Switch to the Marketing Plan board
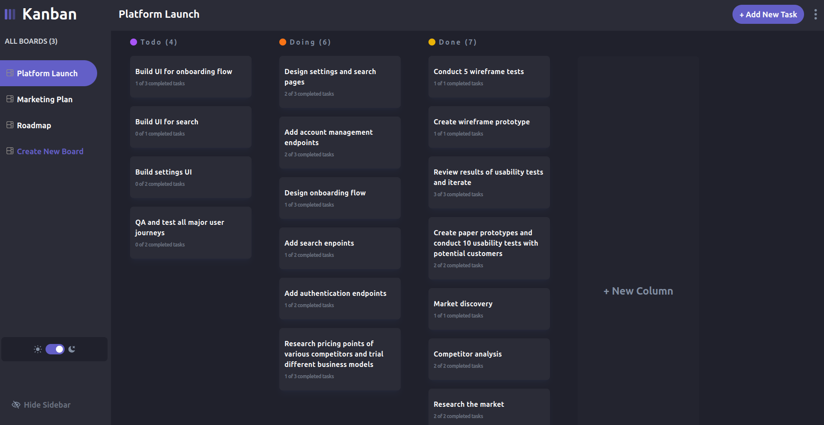 click(x=45, y=99)
